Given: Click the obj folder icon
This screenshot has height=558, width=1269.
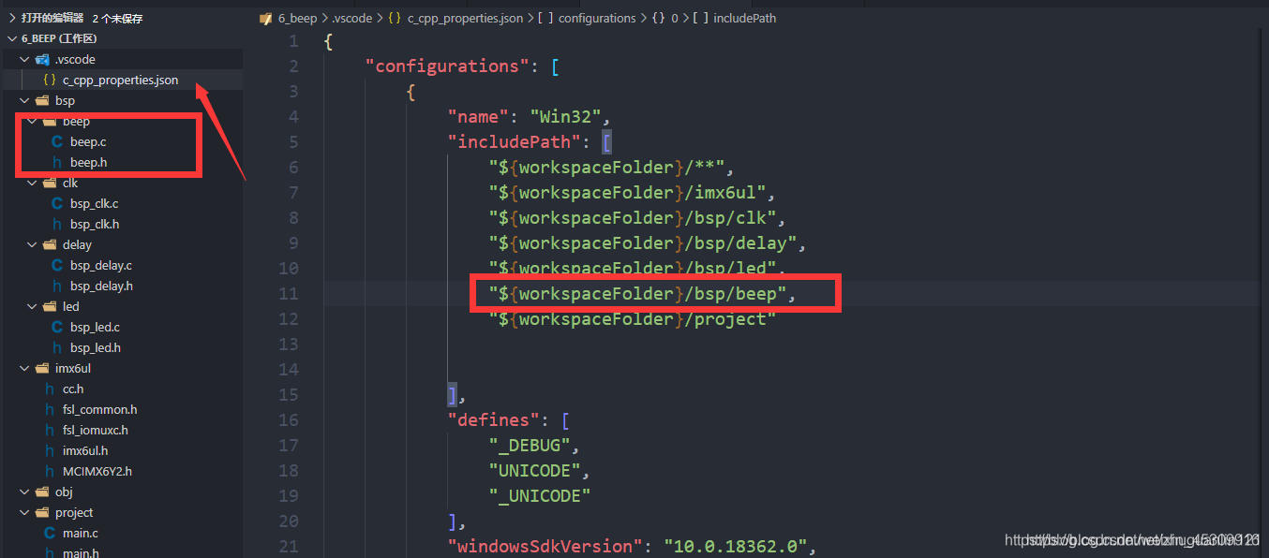Looking at the screenshot, I should [41, 492].
